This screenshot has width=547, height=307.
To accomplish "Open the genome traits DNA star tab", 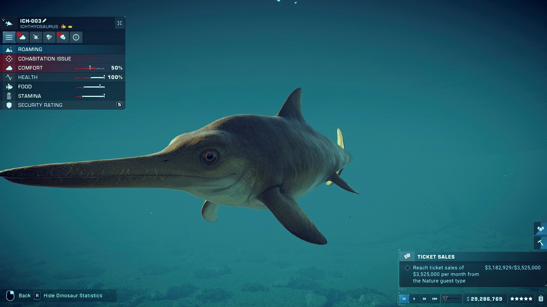I will [x=49, y=37].
